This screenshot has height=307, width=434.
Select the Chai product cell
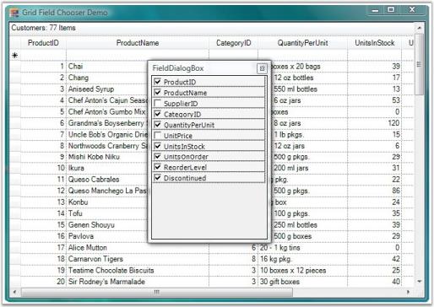pos(107,67)
